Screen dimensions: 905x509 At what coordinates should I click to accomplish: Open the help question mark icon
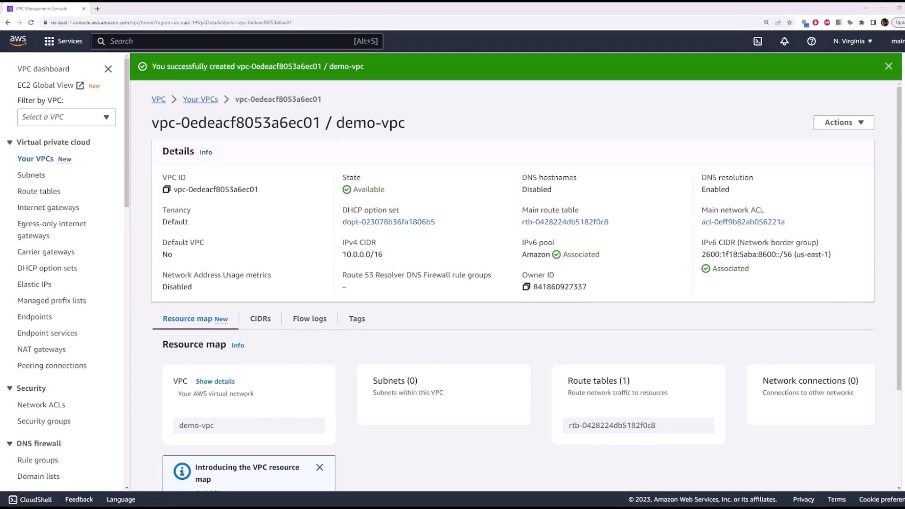tap(811, 41)
